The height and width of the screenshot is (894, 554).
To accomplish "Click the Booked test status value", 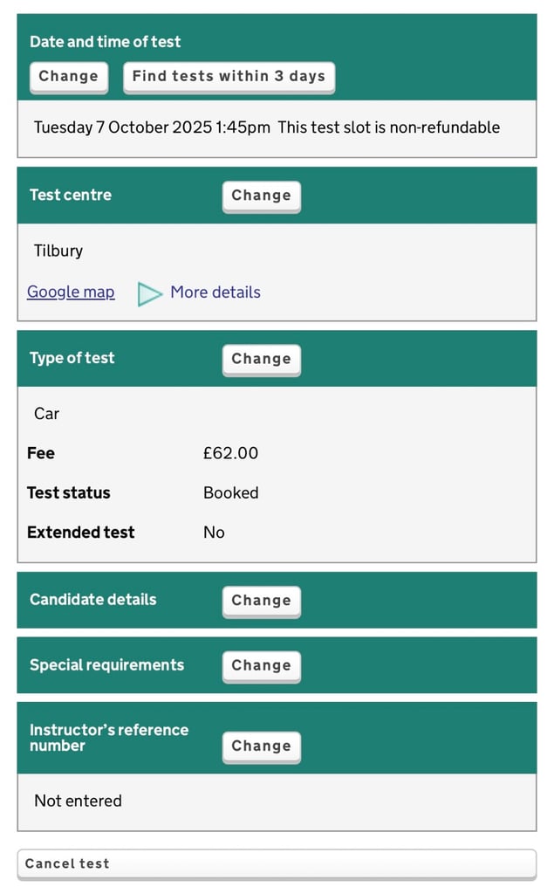I will tap(230, 493).
